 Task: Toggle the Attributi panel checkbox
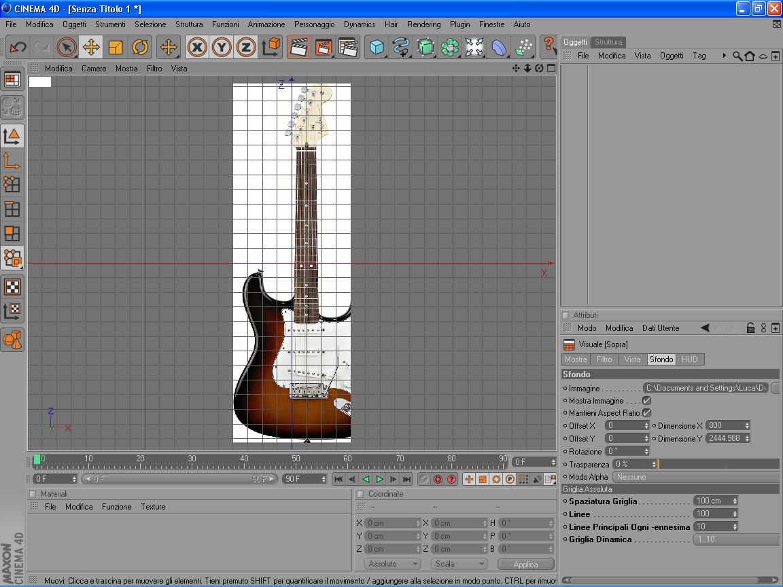coord(565,315)
